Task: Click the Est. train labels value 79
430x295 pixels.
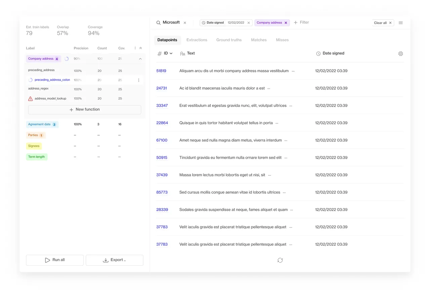Action: pos(29,33)
